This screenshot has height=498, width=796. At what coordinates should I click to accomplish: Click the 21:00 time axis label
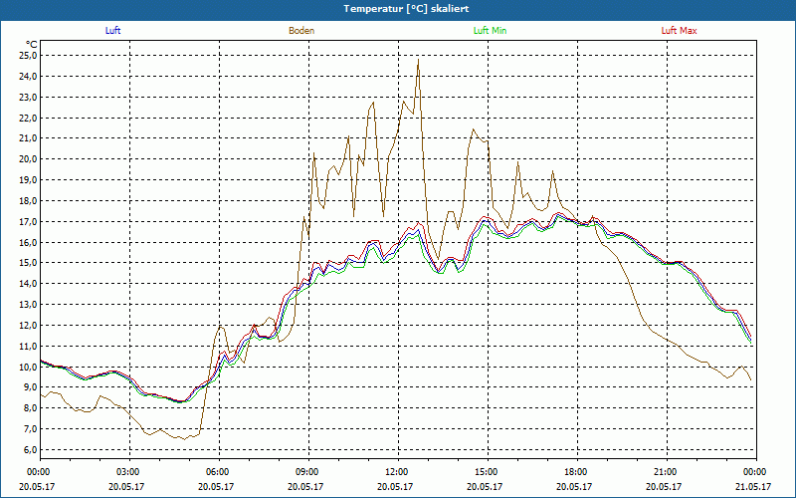tap(667, 472)
